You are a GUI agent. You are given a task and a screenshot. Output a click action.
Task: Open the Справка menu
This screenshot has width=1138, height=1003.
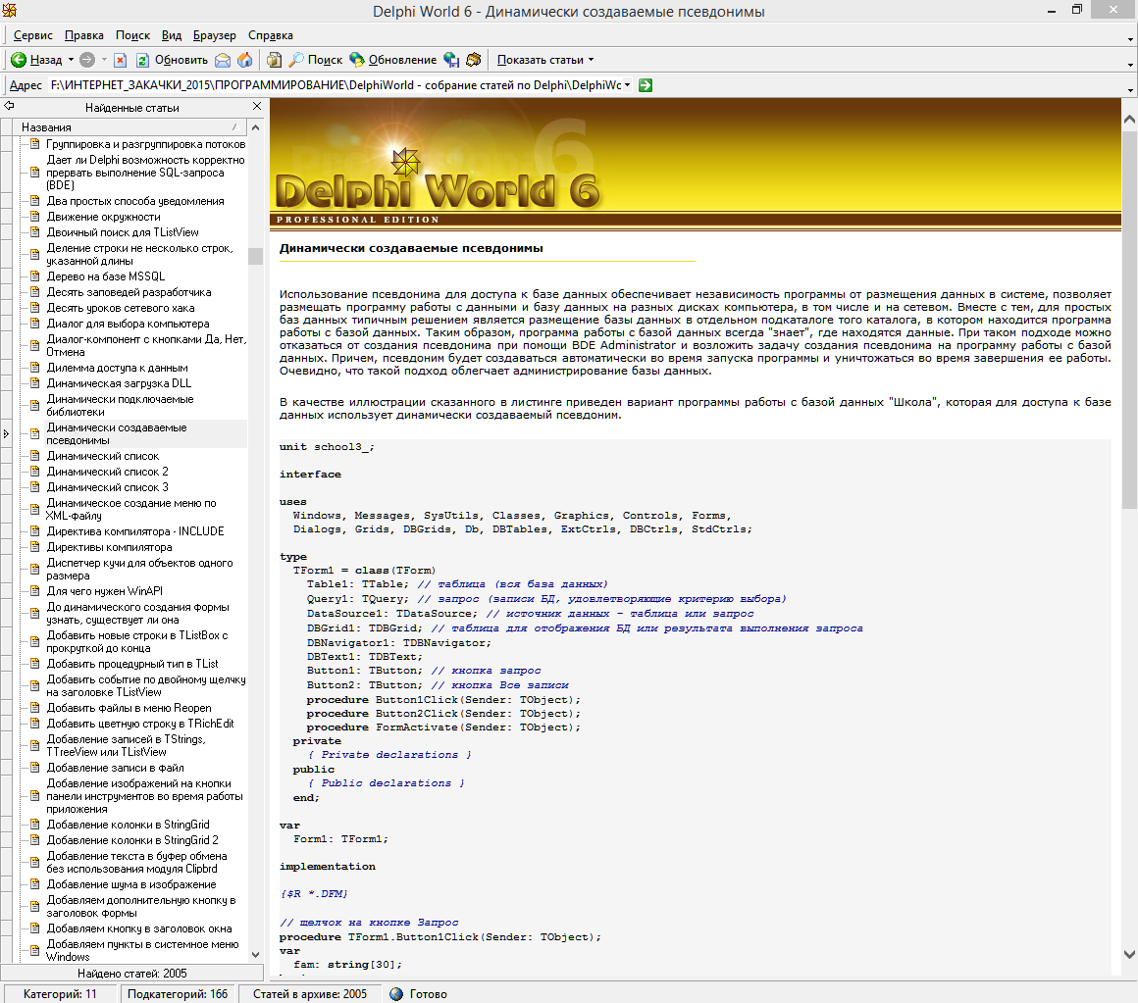click(x=270, y=34)
